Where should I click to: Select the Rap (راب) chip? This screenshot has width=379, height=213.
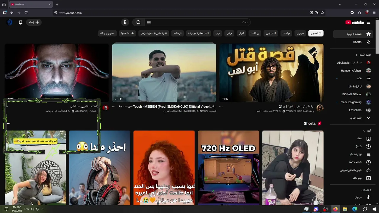click(x=218, y=33)
